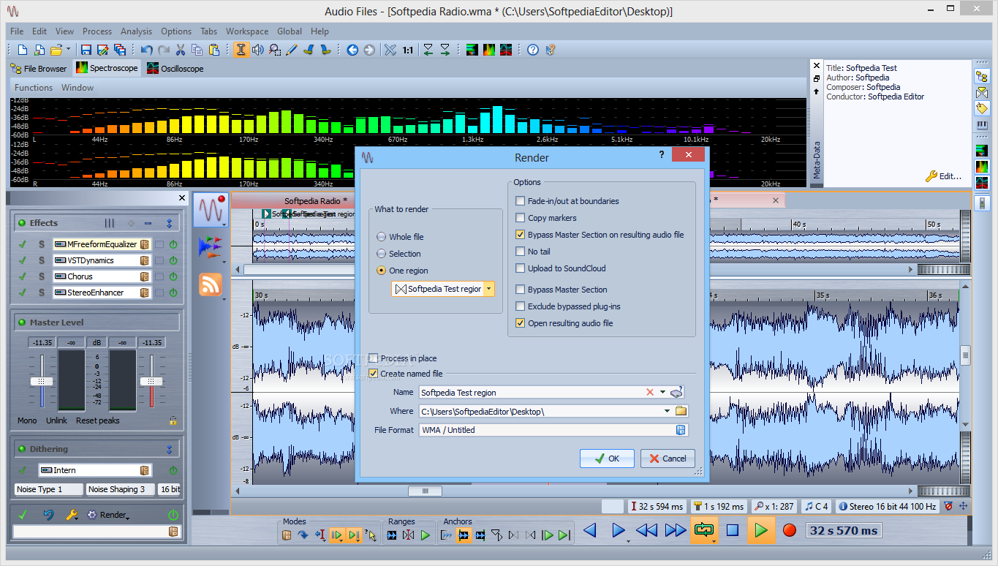
Task: Select the Selection radio button
Action: coord(382,254)
